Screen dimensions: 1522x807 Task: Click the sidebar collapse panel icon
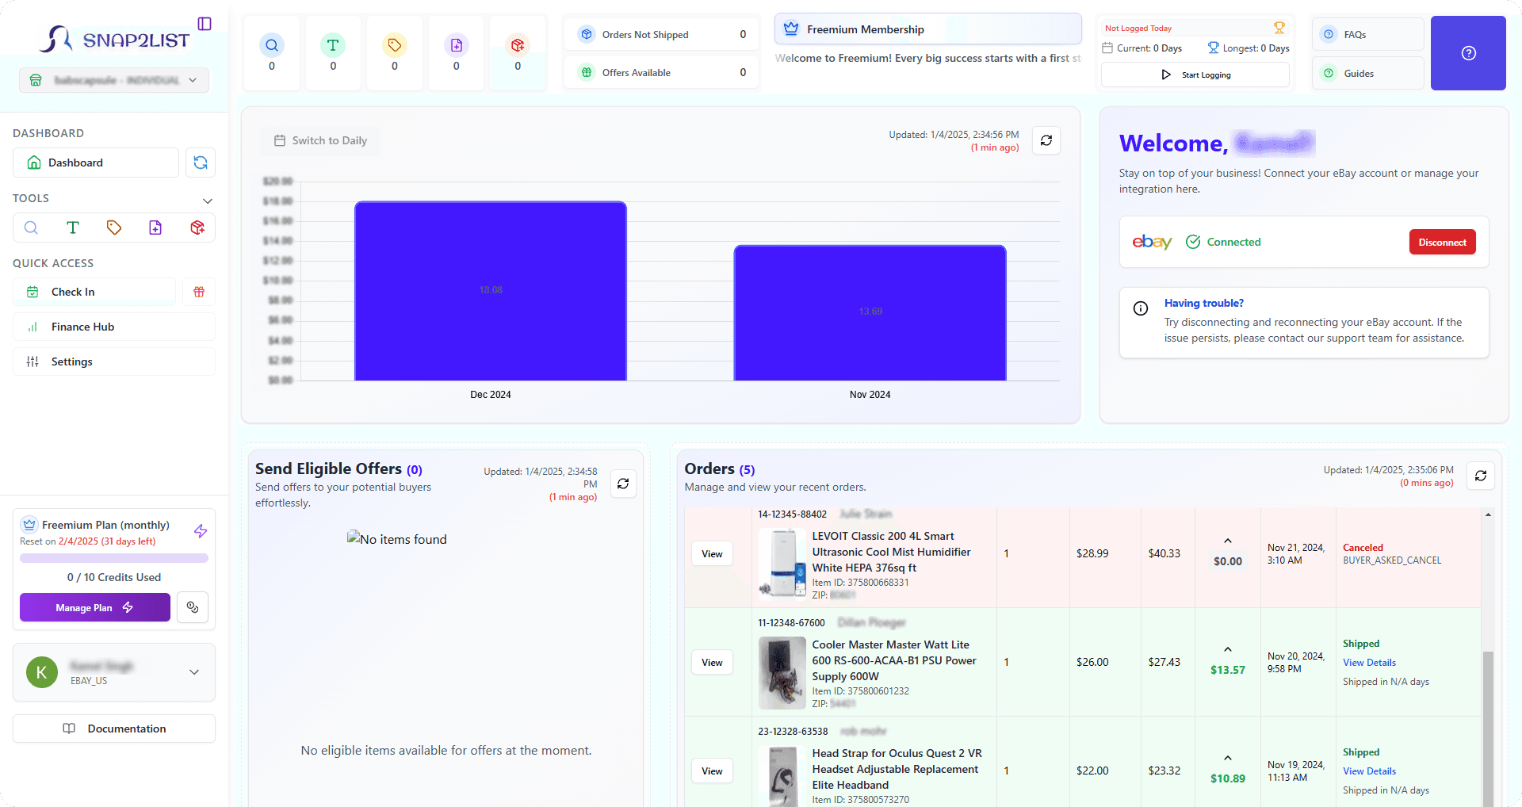coord(205,24)
